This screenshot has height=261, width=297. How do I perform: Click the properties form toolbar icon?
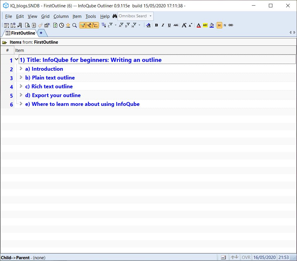[47, 25]
